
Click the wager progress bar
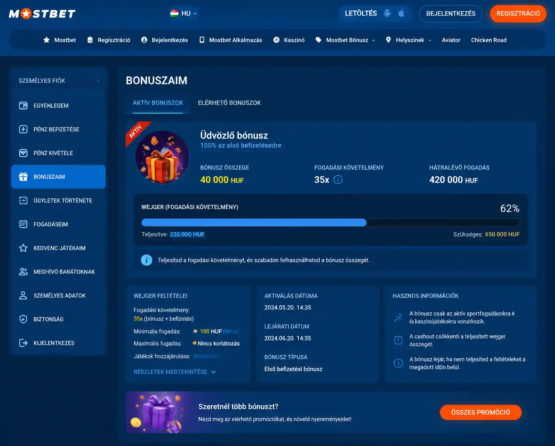click(330, 223)
